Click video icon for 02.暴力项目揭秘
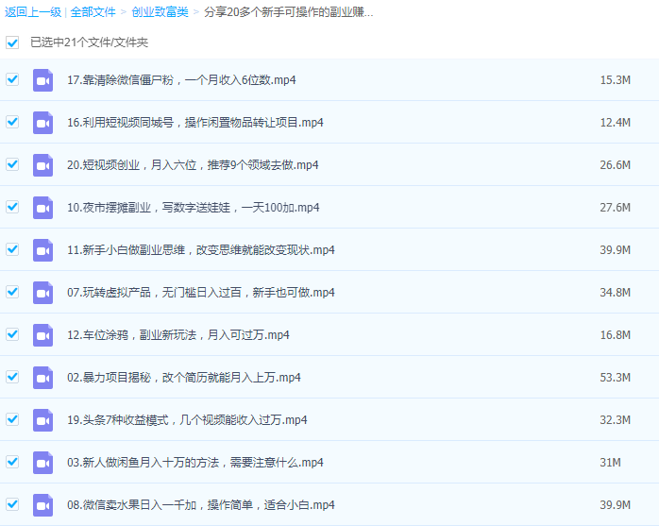 click(x=42, y=378)
